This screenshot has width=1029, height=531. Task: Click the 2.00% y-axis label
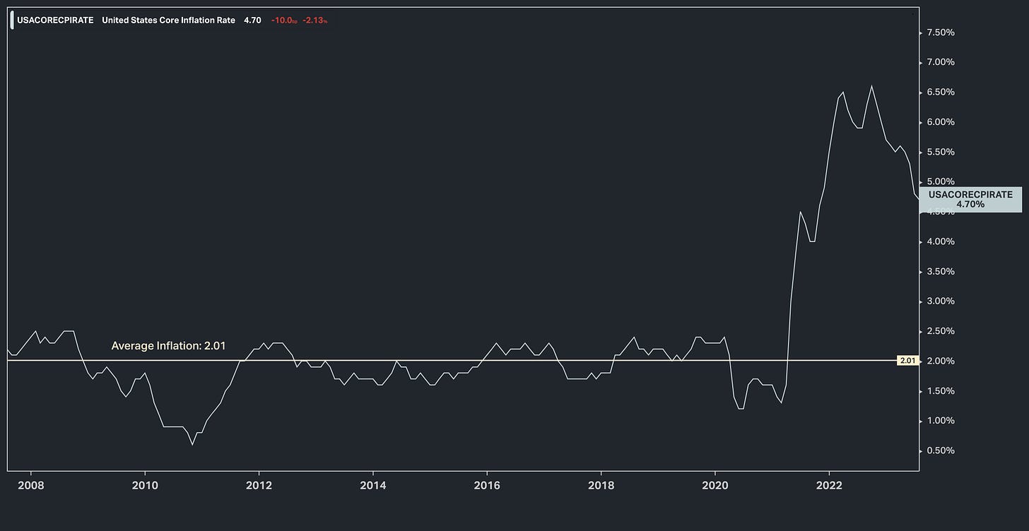tap(939, 362)
